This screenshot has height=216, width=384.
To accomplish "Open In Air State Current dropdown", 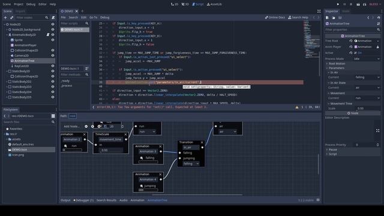I will click(367, 88).
